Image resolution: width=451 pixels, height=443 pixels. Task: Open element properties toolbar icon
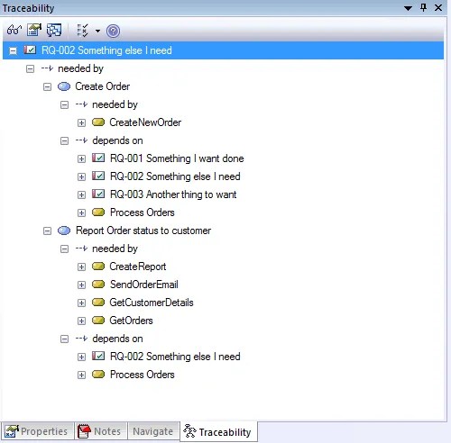(x=34, y=30)
